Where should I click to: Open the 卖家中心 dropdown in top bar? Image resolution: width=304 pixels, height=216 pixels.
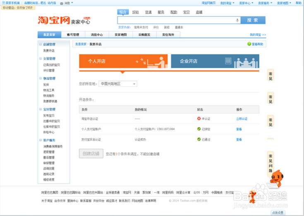click(x=246, y=3)
